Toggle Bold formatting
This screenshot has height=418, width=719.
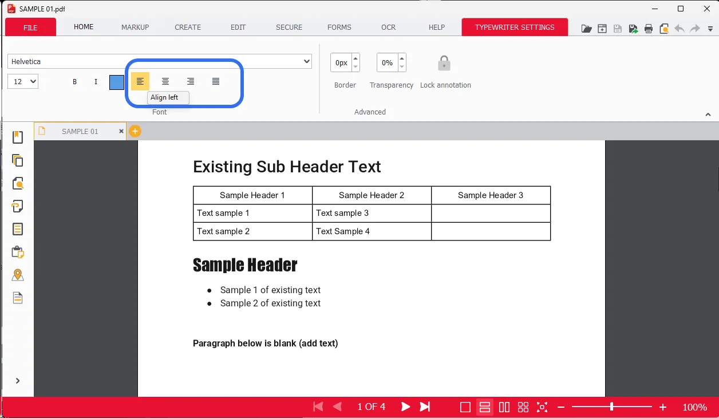pos(74,82)
